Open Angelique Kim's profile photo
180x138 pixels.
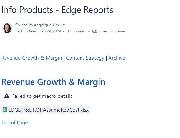(x=7, y=28)
